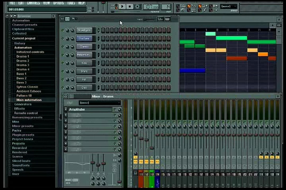Open effect slot 8 menu arrow
Image resolution: width=286 pixels, height=190 pixels.
66,149
